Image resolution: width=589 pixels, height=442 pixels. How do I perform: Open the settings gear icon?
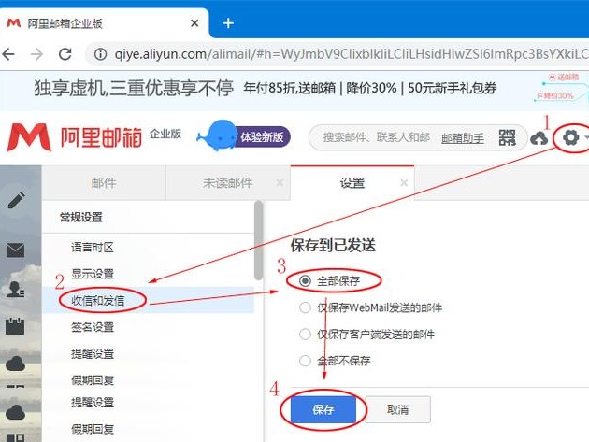(x=571, y=137)
